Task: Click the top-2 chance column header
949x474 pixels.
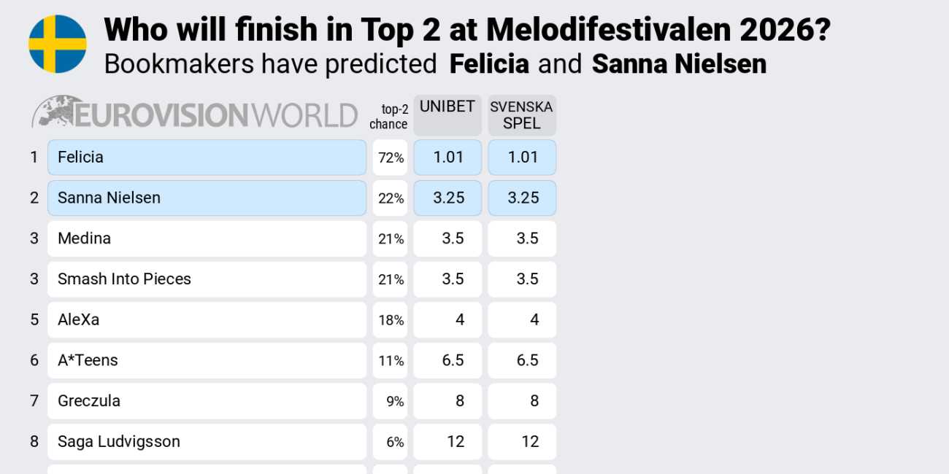Action: coord(389,117)
